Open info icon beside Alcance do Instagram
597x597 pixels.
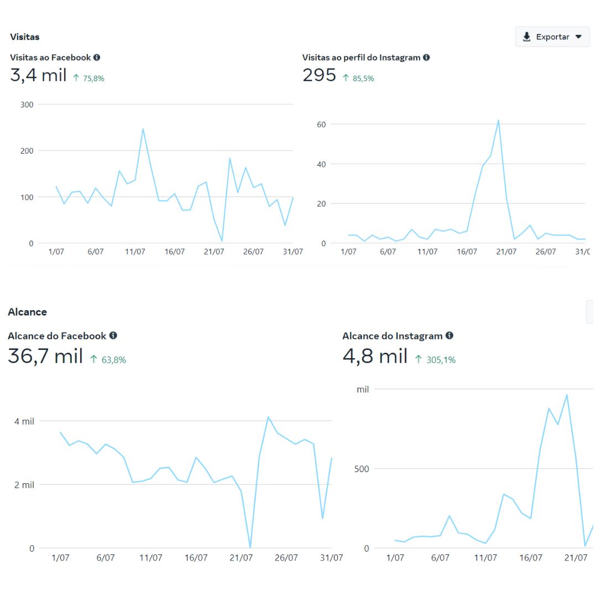pos(449,336)
